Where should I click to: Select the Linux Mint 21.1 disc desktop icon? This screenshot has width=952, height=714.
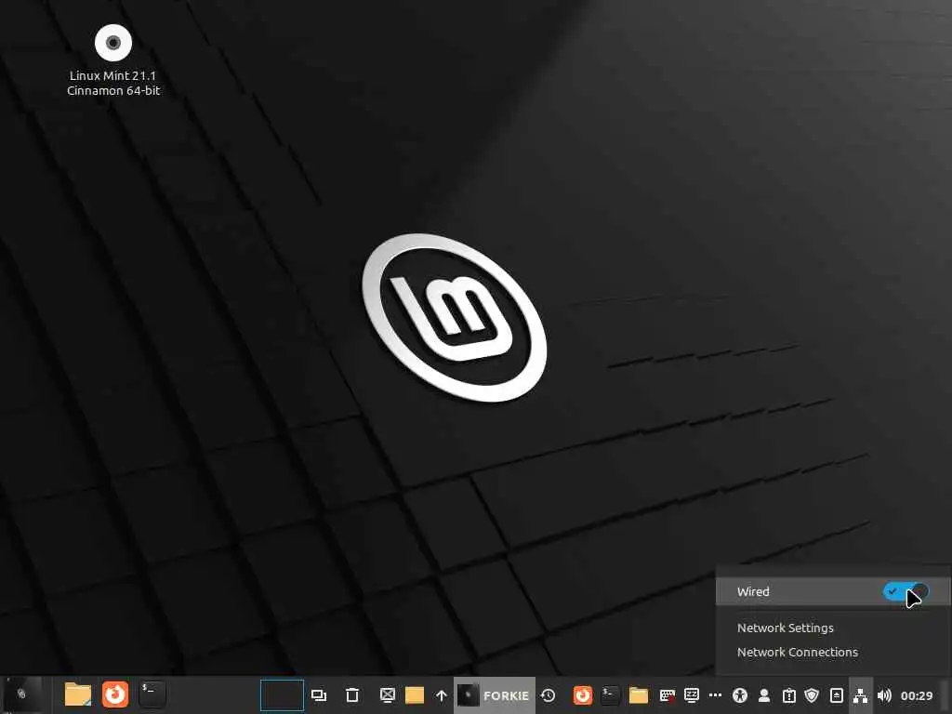pyautogui.click(x=113, y=60)
